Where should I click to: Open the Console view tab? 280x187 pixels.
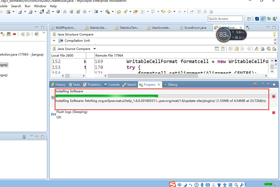point(112,85)
